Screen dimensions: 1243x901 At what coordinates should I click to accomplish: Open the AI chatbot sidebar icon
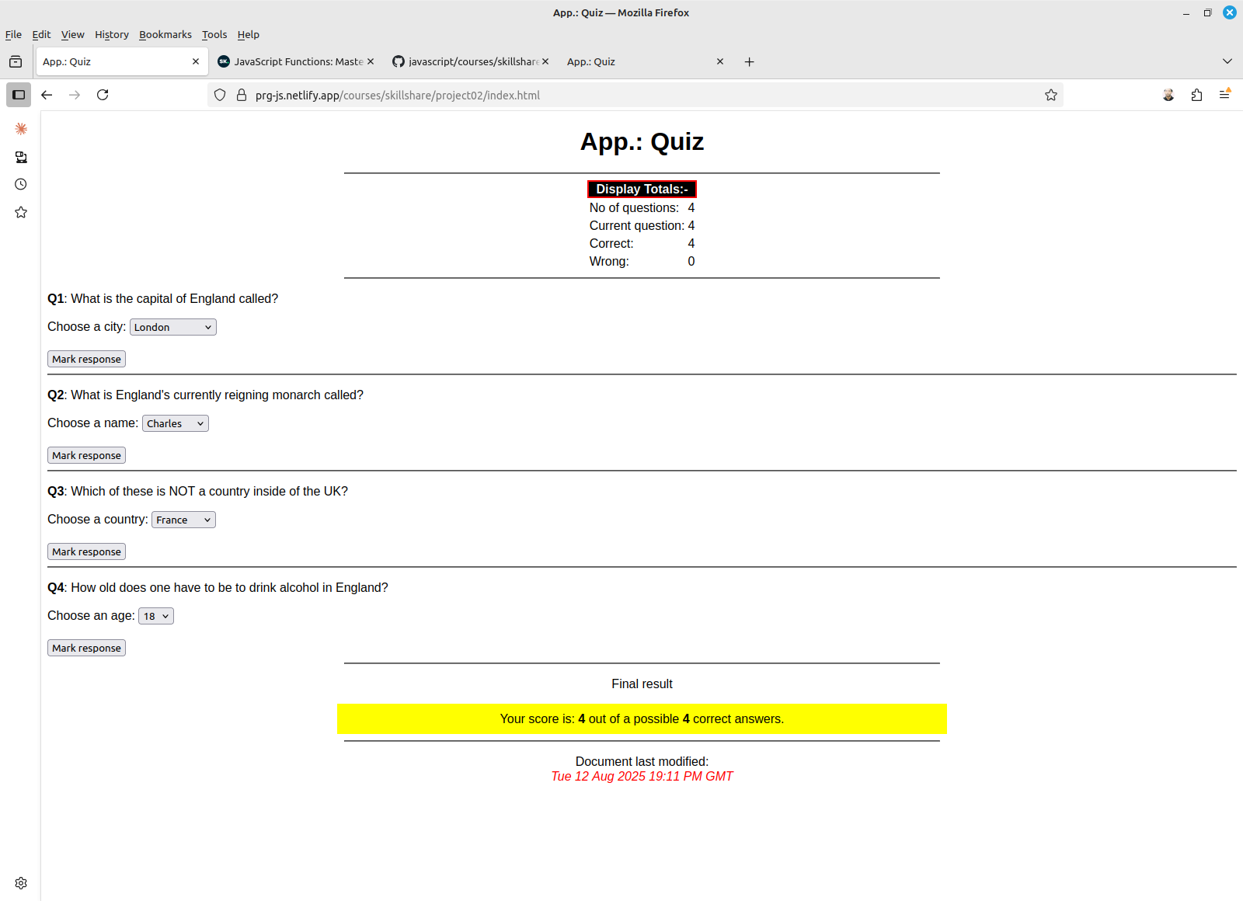coord(21,129)
